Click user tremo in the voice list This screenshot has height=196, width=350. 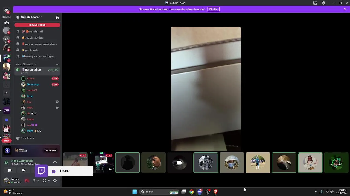point(40,119)
